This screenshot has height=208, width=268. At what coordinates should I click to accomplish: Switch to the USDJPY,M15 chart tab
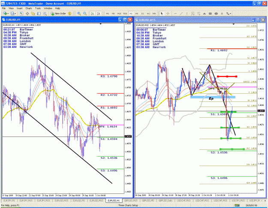pos(238,201)
